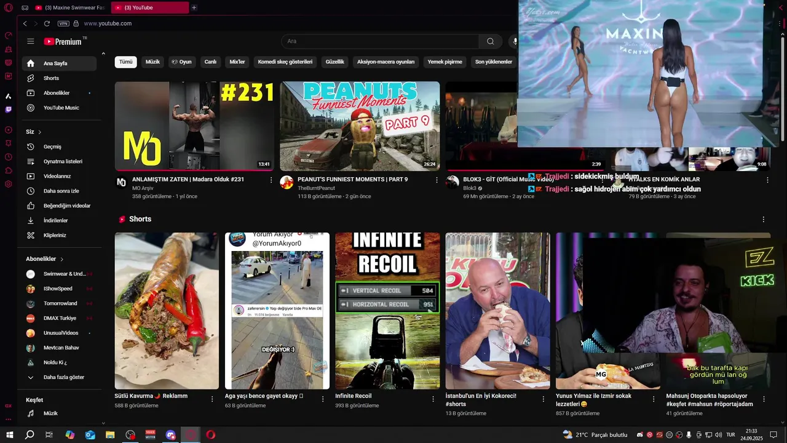
Task: Play the Madara Olduk #231 thumbnail
Action: click(194, 126)
